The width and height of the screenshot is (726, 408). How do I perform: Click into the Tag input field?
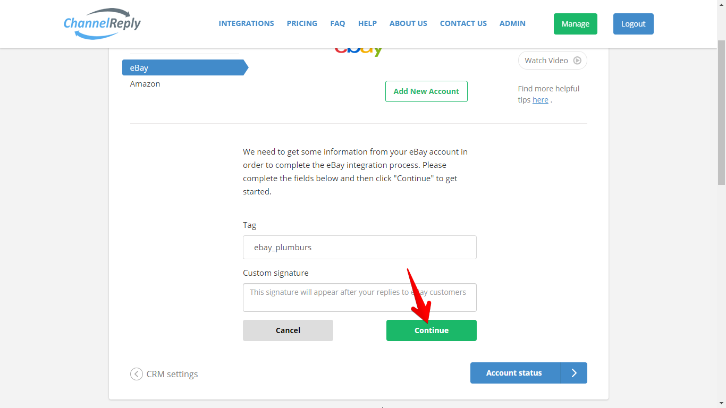pos(360,248)
